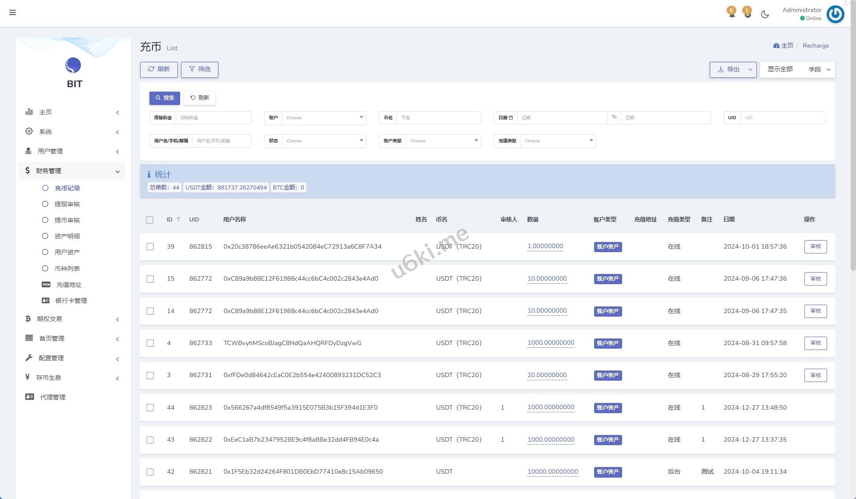The height and width of the screenshot is (499, 856).
Task: Open the 账户 Choose dropdown
Action: tap(324, 118)
